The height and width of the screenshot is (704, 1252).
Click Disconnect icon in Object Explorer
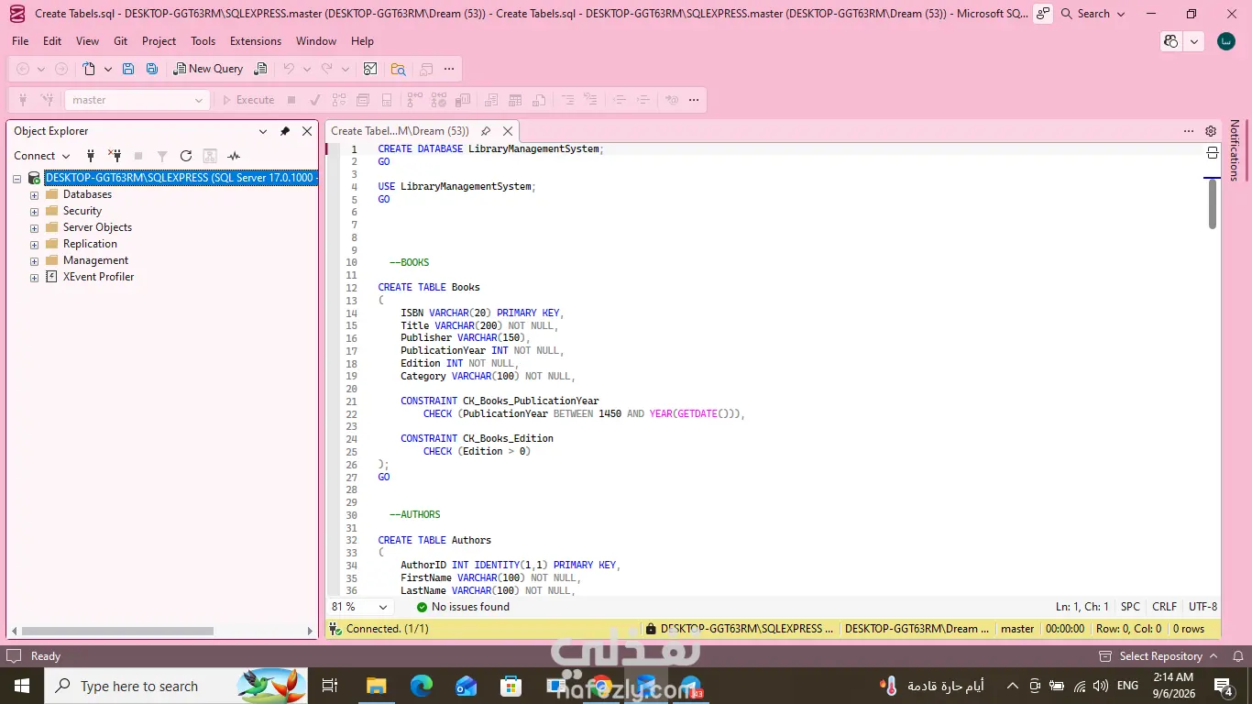(x=115, y=156)
